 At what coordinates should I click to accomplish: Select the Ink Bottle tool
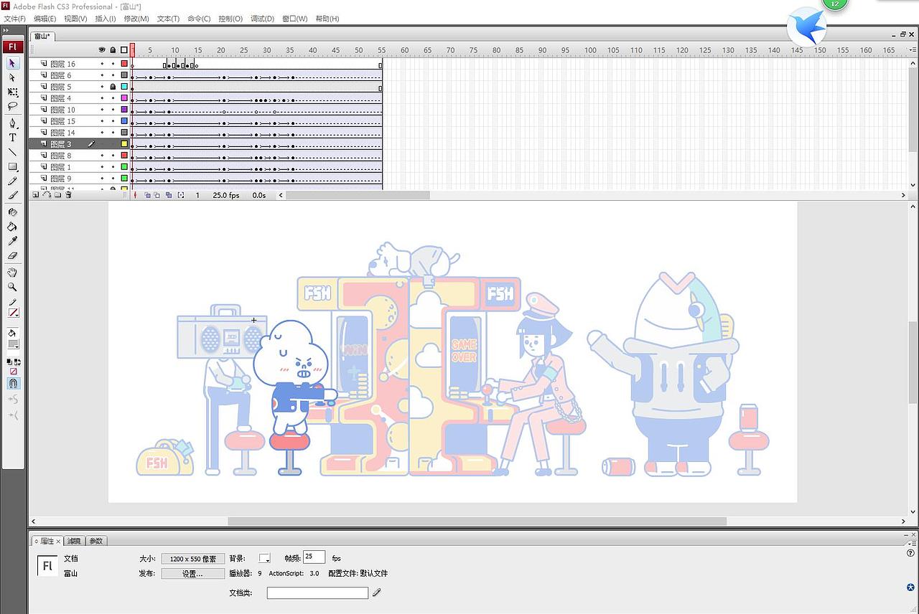tap(12, 212)
